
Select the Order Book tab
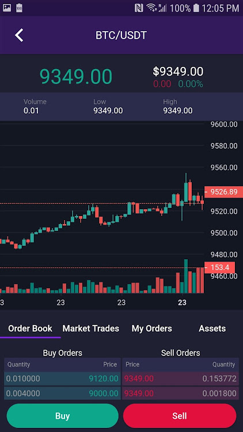(31, 328)
